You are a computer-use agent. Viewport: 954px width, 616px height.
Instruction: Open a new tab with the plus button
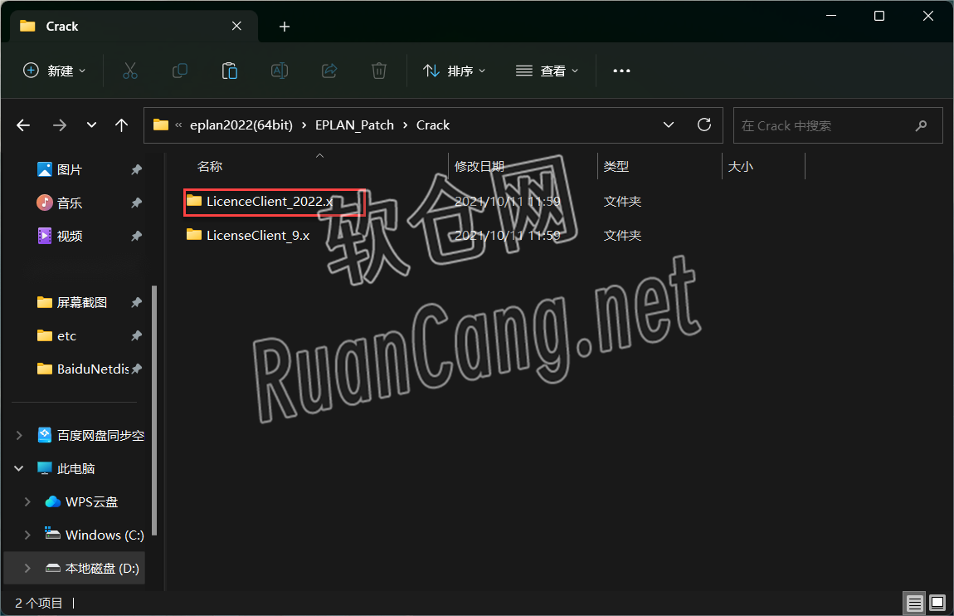coord(284,26)
